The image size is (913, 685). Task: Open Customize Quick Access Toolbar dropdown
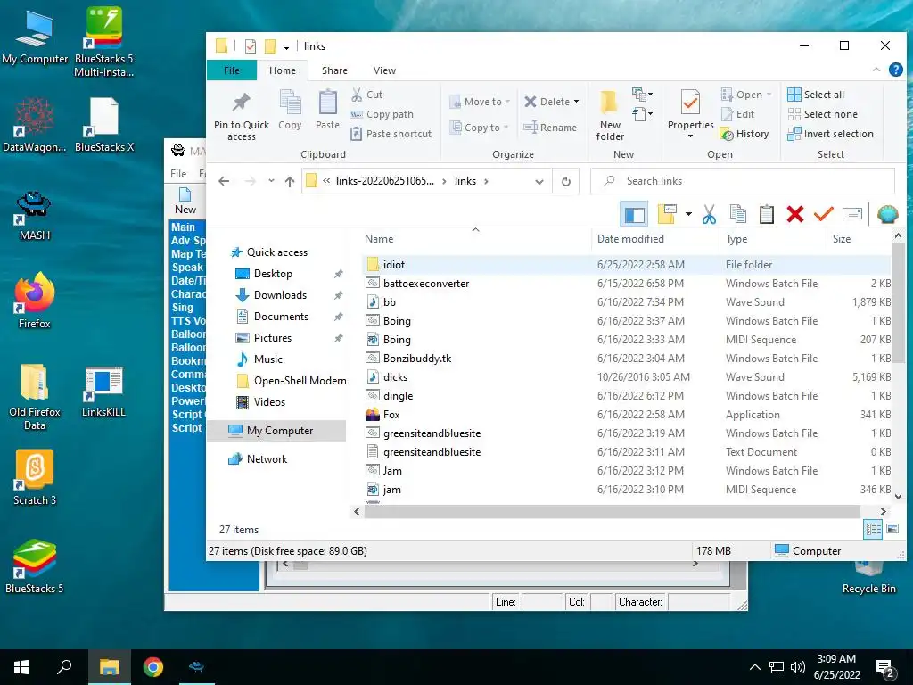pos(286,46)
